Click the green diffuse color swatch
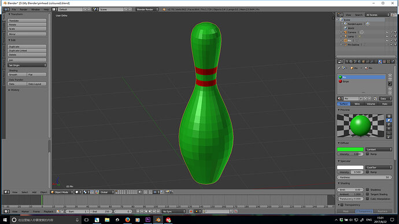Screen dimensions: 399x224 (x=350, y=150)
